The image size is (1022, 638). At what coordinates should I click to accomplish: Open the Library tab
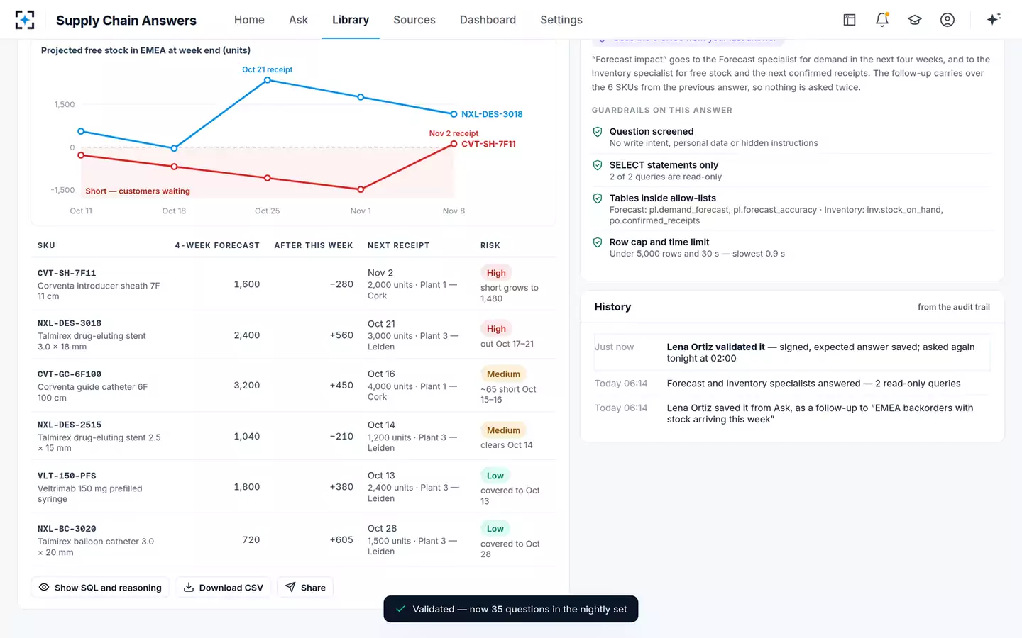tap(351, 20)
